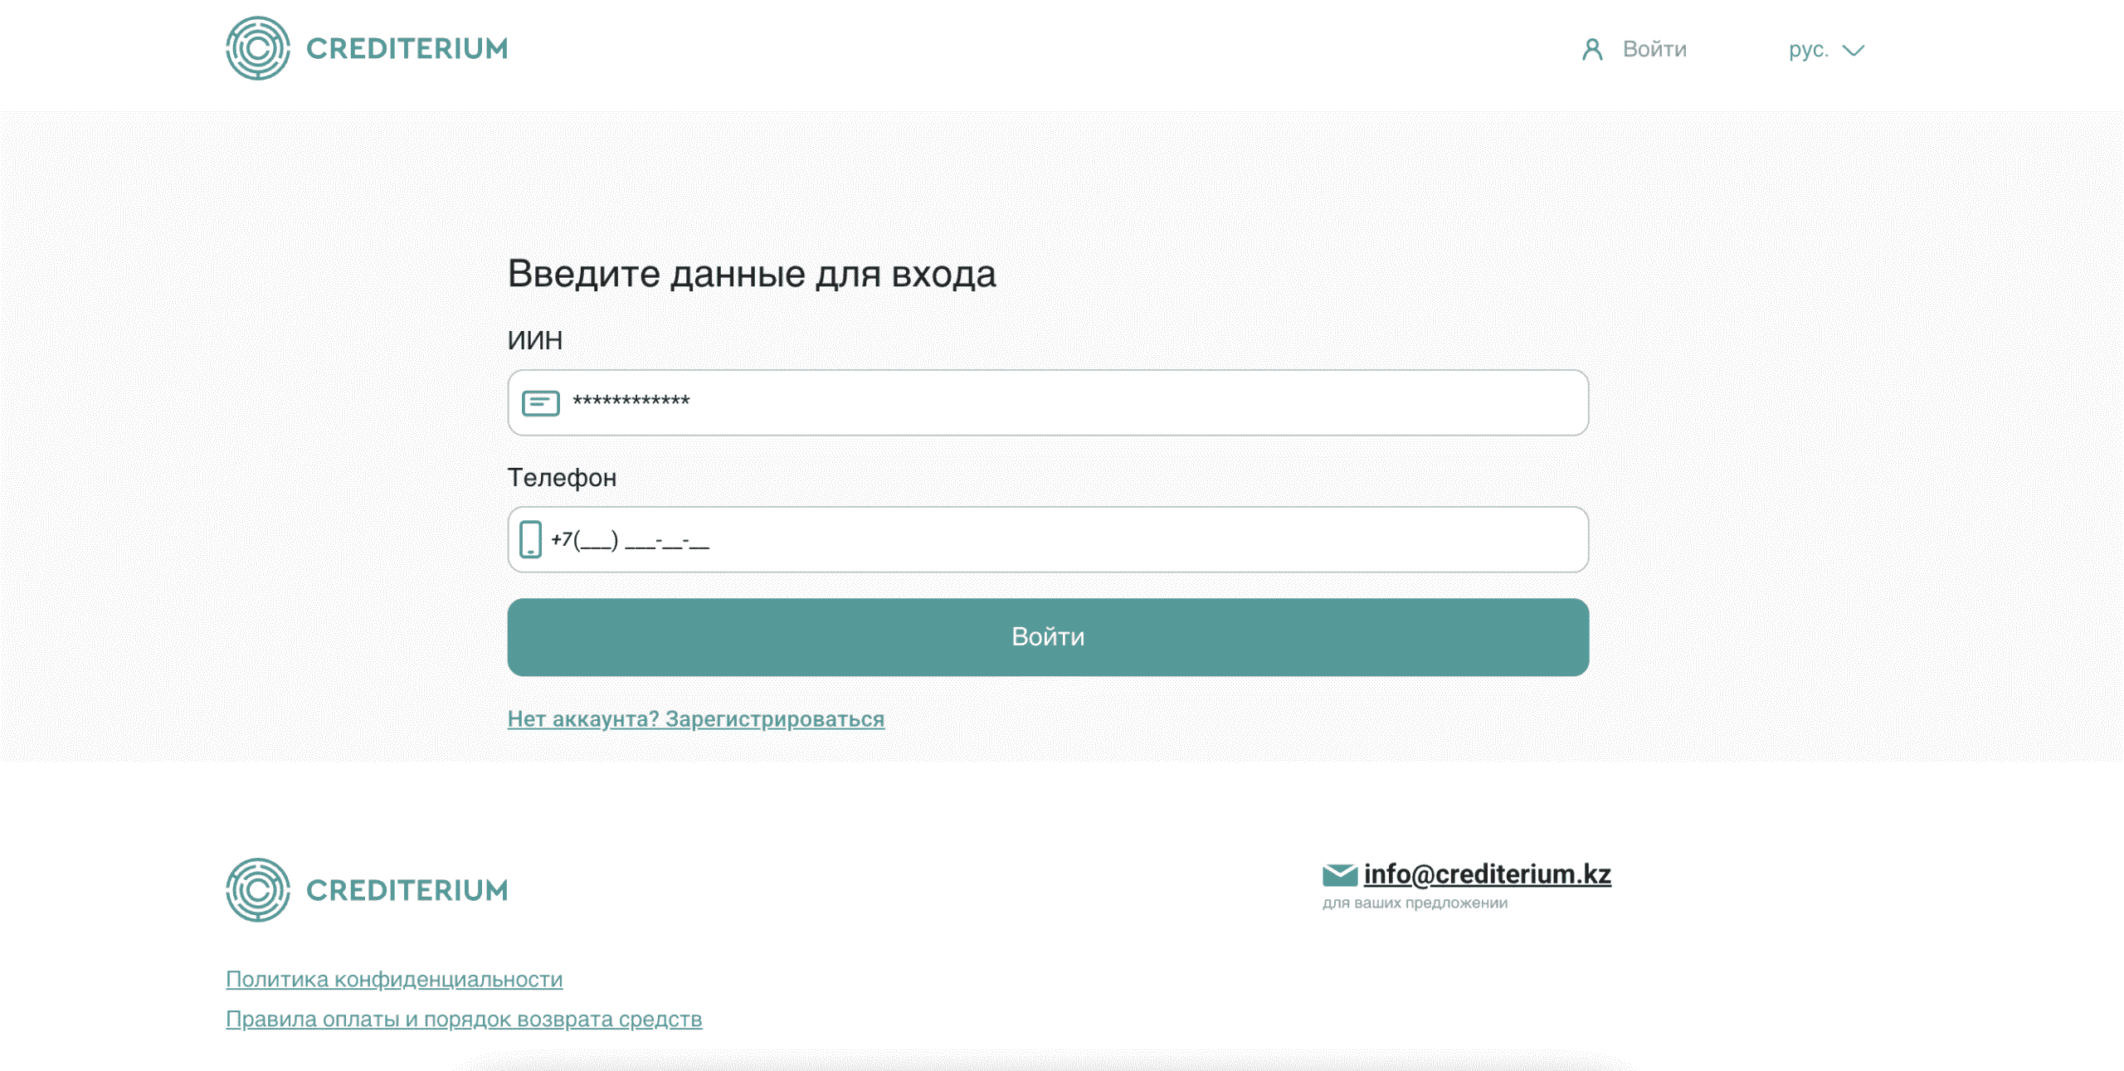Open the рус. language selector
This screenshot has height=1071, width=2124.
(x=1809, y=50)
